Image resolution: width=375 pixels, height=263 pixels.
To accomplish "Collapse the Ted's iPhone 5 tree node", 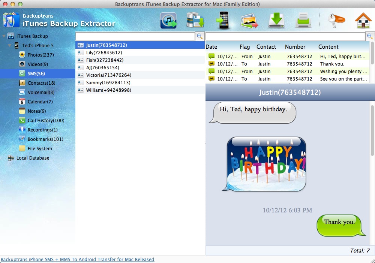I will pos(10,45).
